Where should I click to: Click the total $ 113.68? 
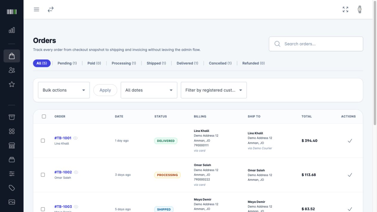click(309, 175)
